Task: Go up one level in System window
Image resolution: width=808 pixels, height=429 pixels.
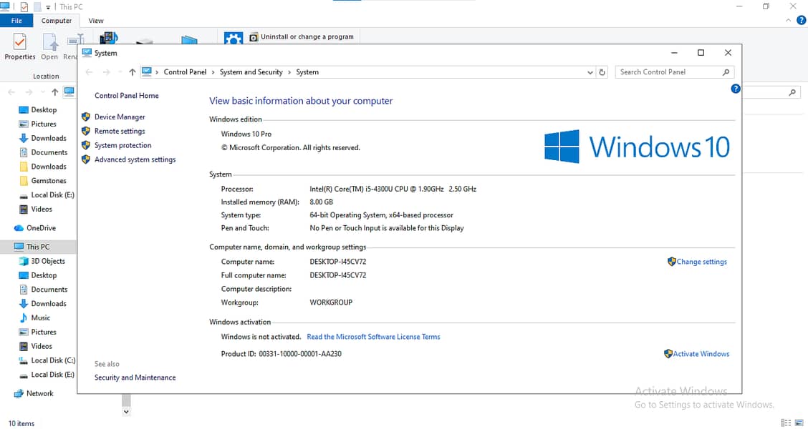Action: click(132, 72)
